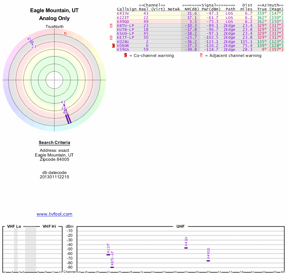Viewport: 287px width, 275px height.
Task: Click the Zipcode 84005 text
Action: (55, 159)
